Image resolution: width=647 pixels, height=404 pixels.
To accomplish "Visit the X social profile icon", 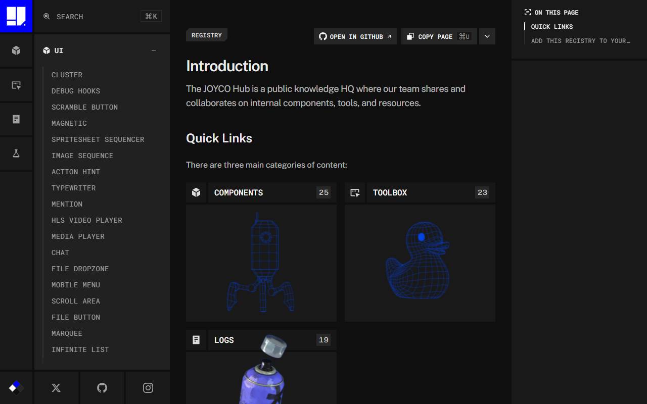I will pyautogui.click(x=56, y=388).
